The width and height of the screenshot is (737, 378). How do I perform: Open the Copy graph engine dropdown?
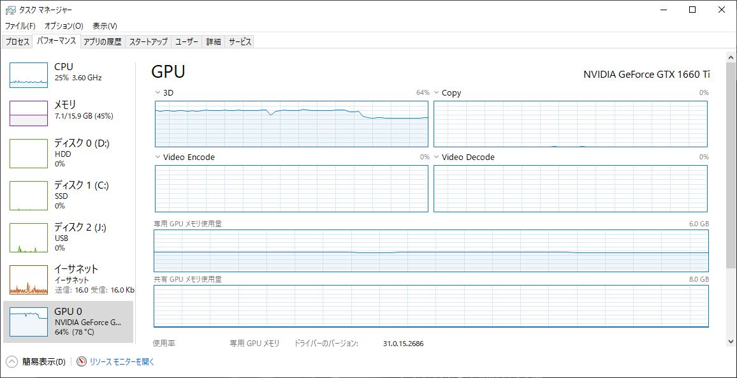(437, 93)
